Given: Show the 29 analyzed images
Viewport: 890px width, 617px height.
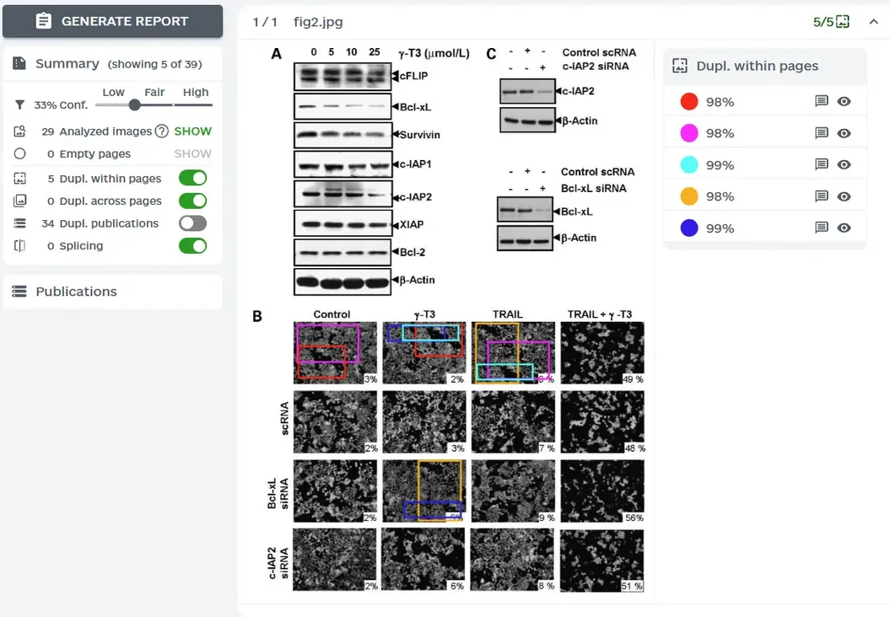Looking at the screenshot, I should tap(192, 131).
